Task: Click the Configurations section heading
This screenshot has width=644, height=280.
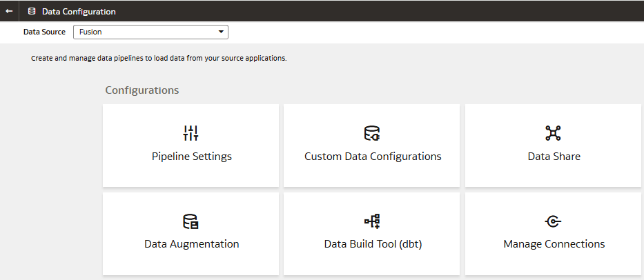Action: click(x=142, y=90)
